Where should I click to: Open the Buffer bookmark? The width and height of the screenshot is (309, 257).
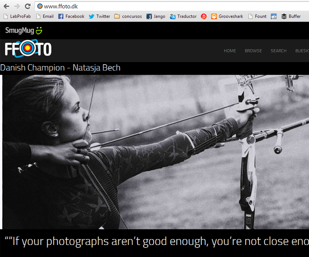pos(291,16)
